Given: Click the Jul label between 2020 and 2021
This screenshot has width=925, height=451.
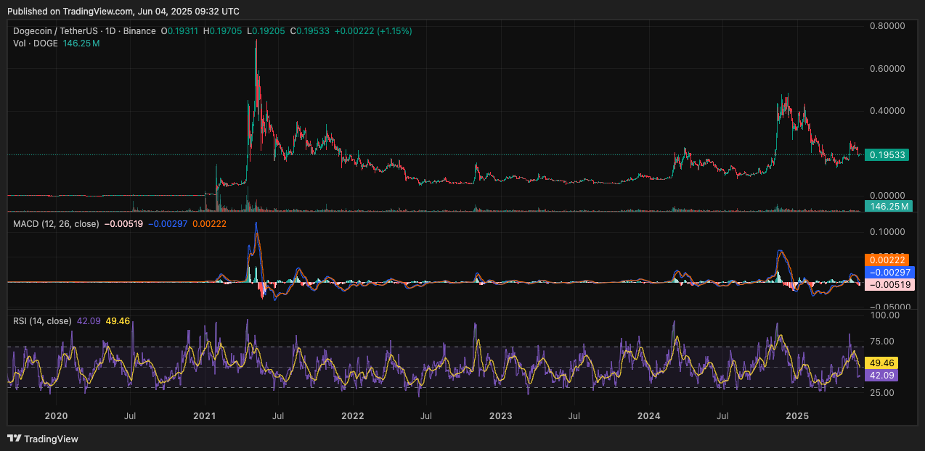Looking at the screenshot, I should [x=130, y=416].
